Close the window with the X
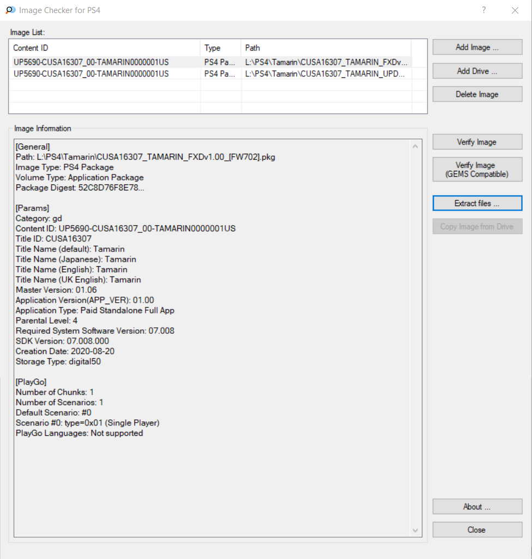The height and width of the screenshot is (559, 532). tap(515, 10)
